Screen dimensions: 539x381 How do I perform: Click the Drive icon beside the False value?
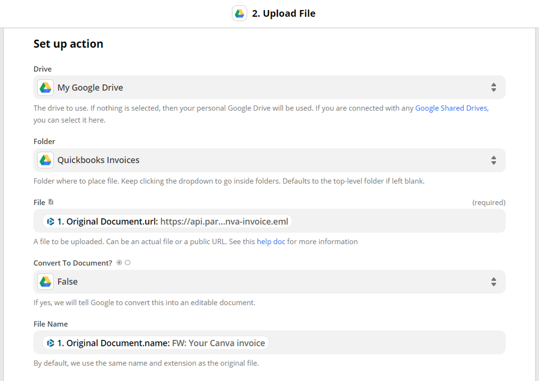pos(46,282)
